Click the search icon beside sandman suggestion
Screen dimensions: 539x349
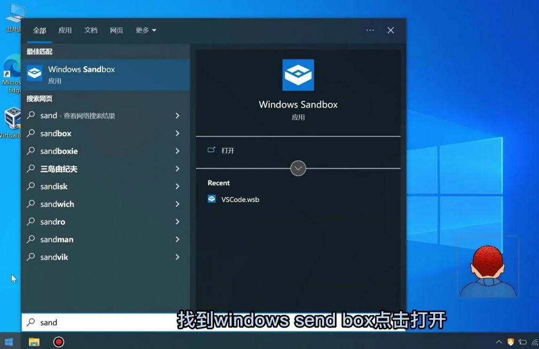31,239
